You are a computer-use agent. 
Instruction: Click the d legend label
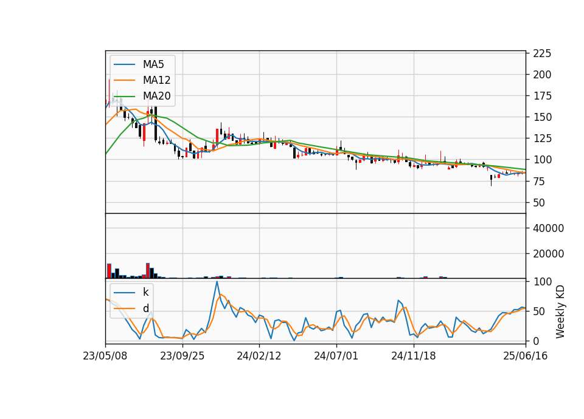click(145, 308)
